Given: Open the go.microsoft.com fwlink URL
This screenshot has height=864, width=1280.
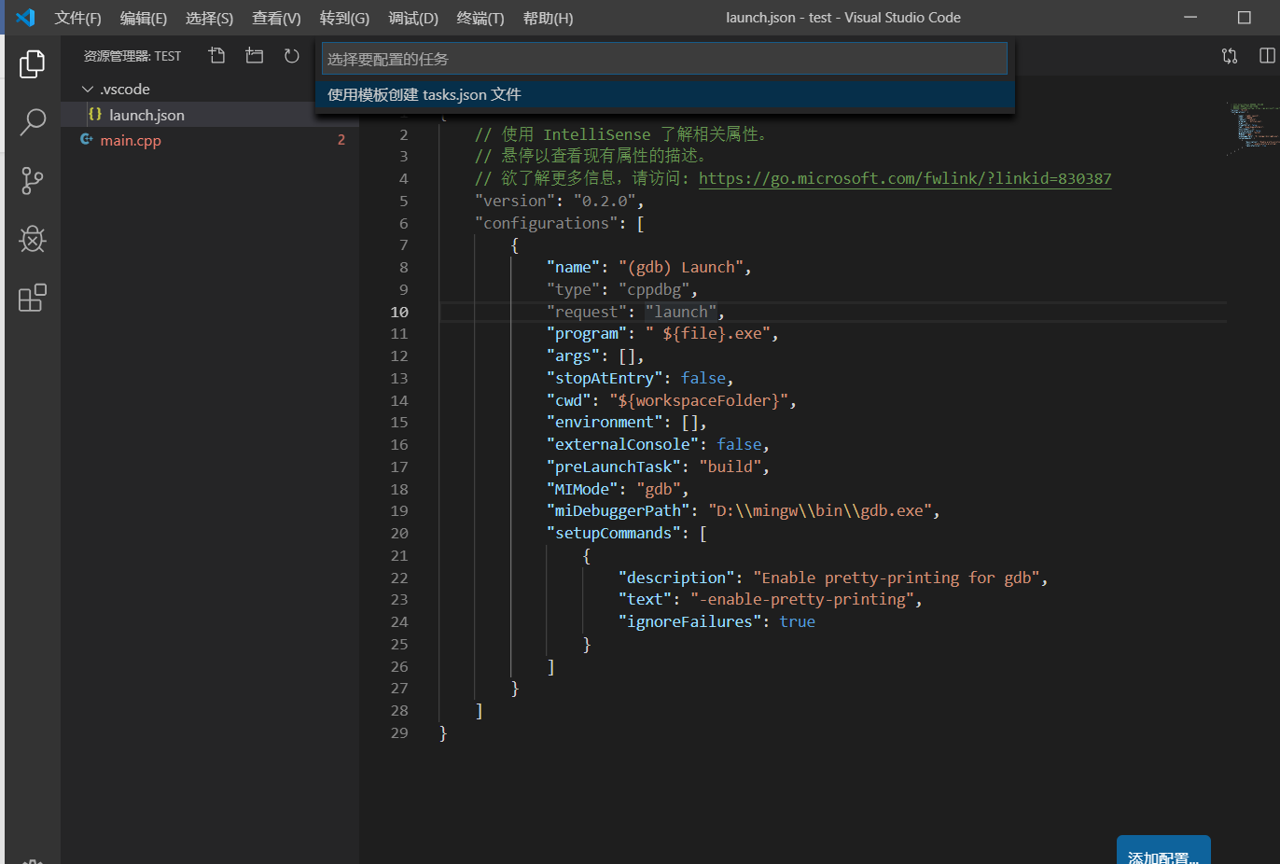Looking at the screenshot, I should click(x=905, y=178).
